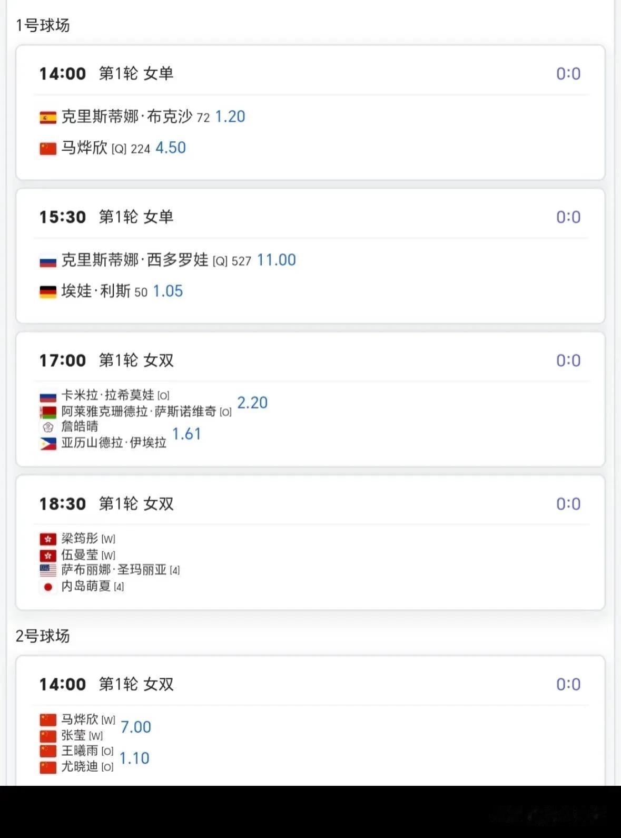Open player 内岛萌夏's name link
621x838 pixels.
pos(86,586)
